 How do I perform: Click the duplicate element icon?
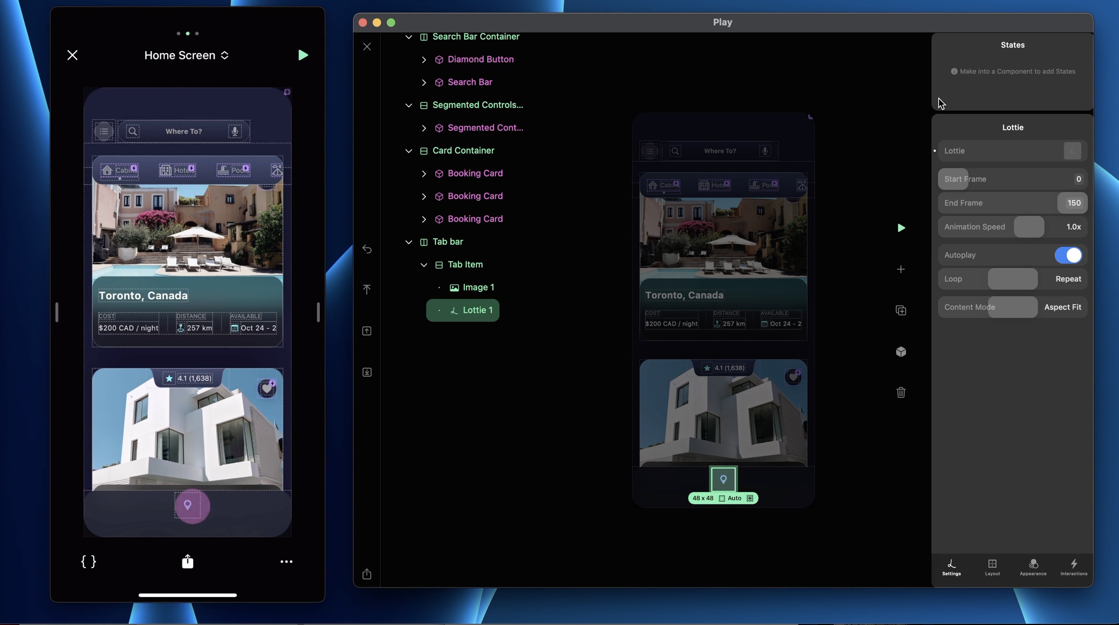[901, 310]
